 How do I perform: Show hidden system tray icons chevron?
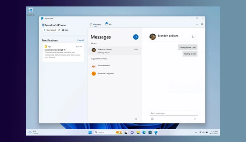point(196,132)
